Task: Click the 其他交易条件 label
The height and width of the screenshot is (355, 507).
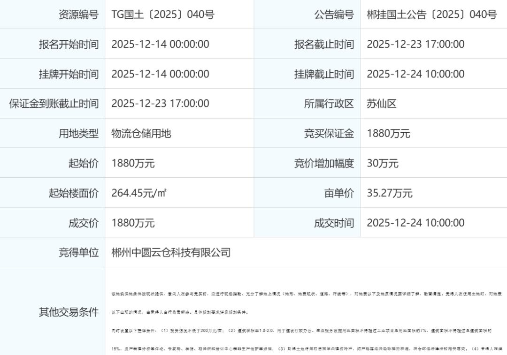Action: (x=69, y=312)
